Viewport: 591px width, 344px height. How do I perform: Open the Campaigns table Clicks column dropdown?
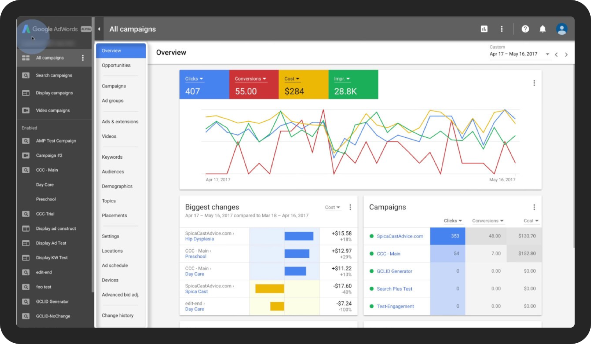coord(453,221)
